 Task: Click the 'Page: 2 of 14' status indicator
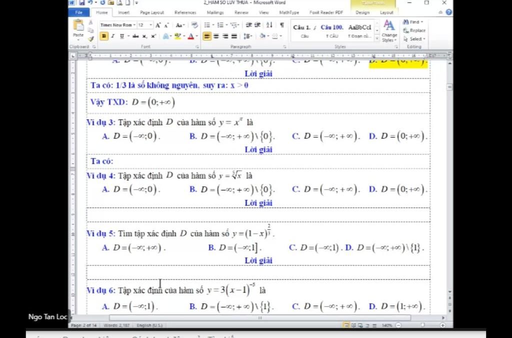[84, 326]
